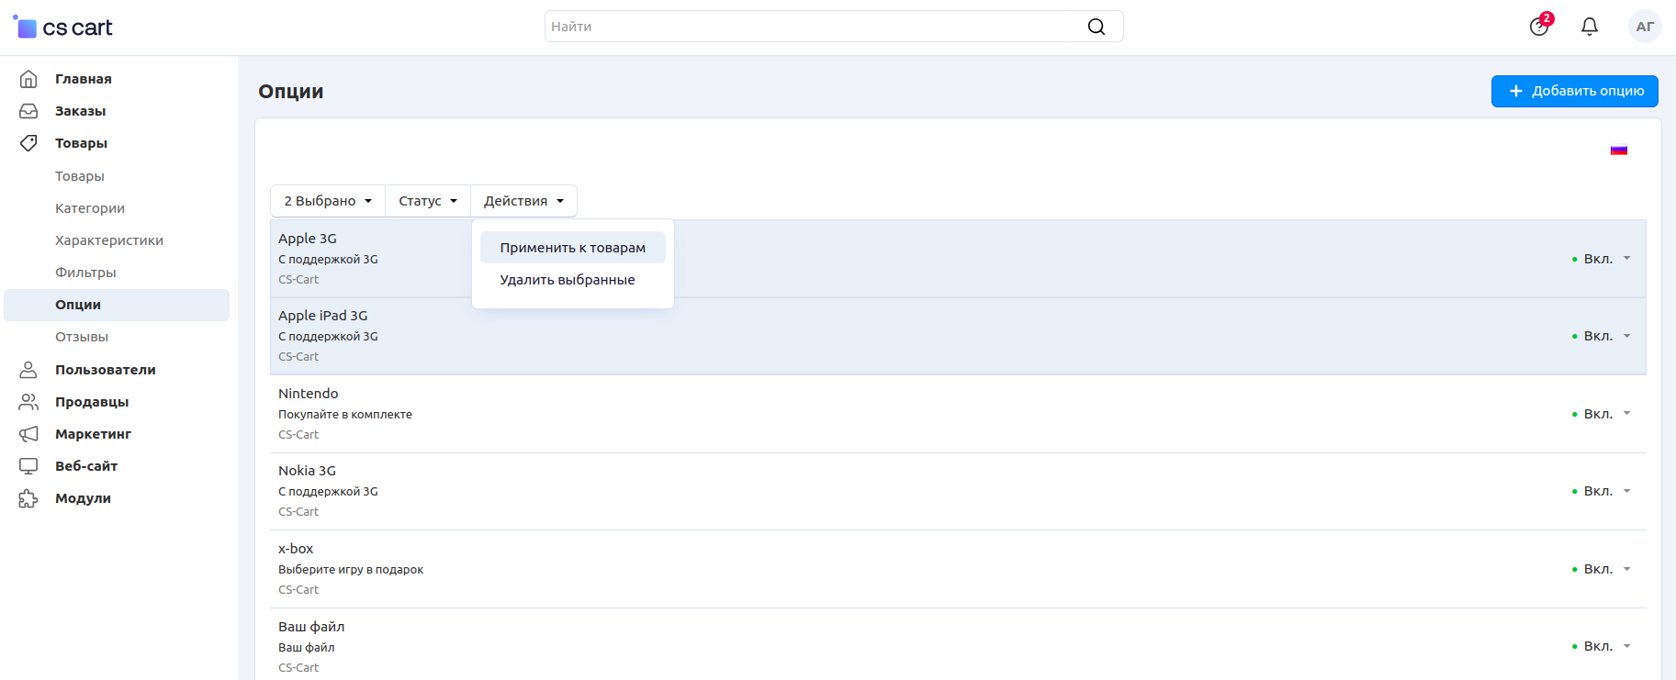1676x680 pixels.
Task: Open Главная via house icon
Action: [28, 79]
